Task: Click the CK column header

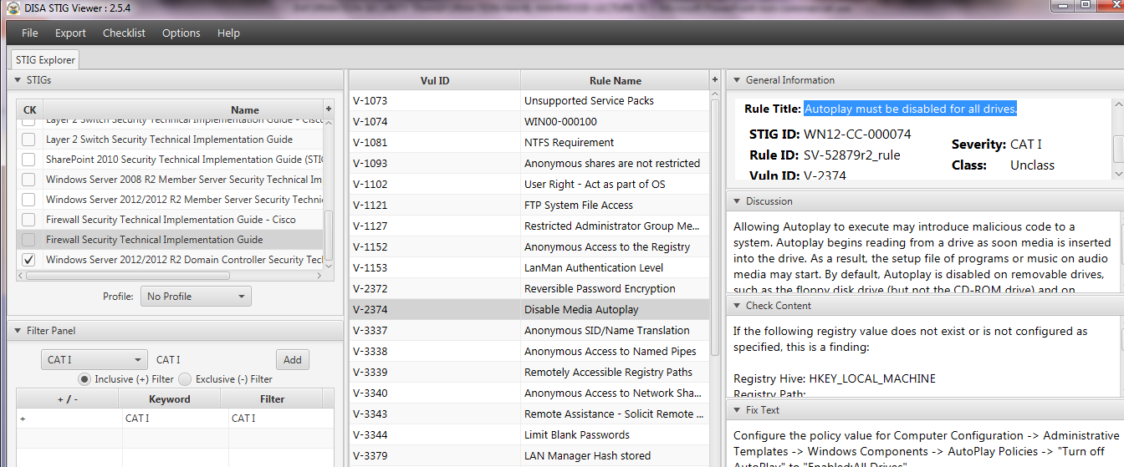Action: coord(29,109)
